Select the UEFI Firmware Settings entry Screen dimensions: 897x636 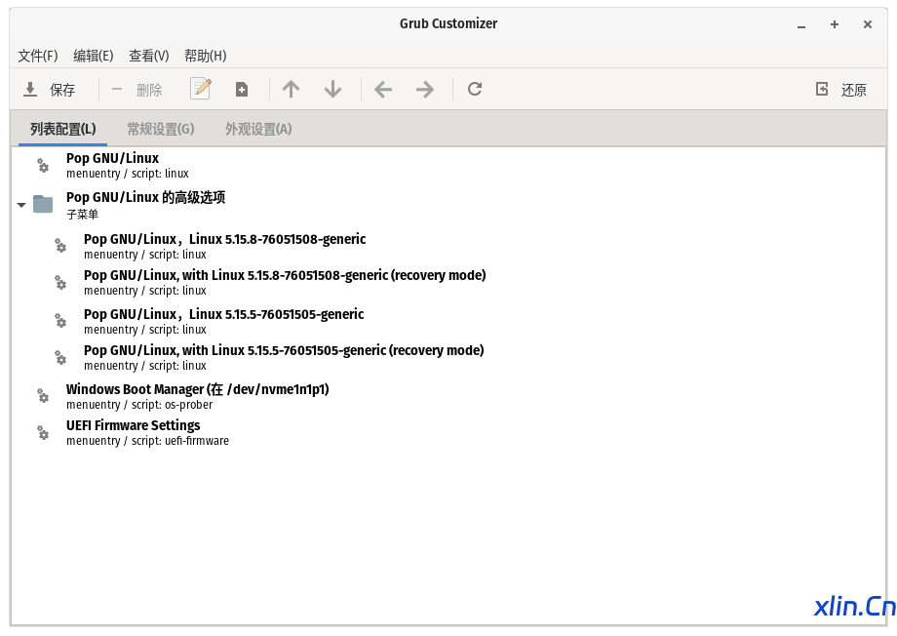click(x=134, y=425)
